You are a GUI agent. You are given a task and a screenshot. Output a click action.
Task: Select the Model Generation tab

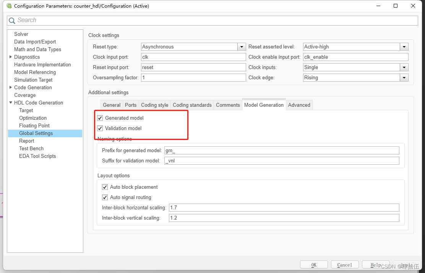264,104
